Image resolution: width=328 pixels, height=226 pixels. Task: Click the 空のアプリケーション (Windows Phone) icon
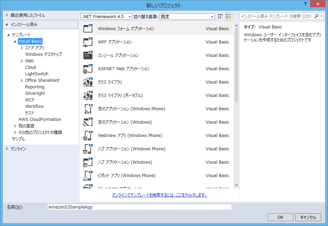point(88,109)
